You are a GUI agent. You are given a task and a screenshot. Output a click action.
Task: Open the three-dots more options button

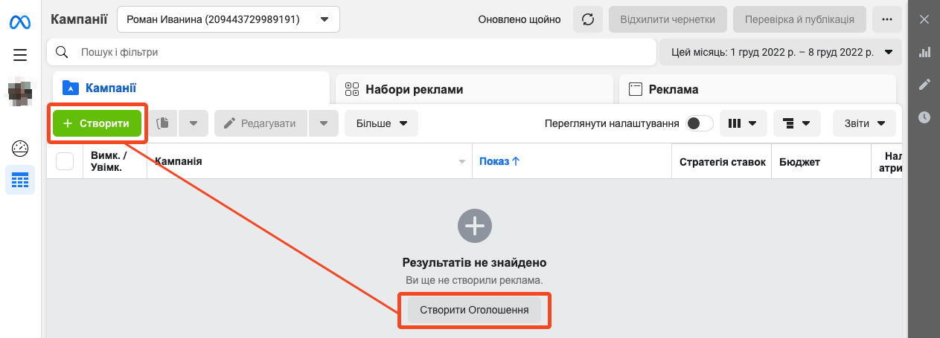click(886, 20)
